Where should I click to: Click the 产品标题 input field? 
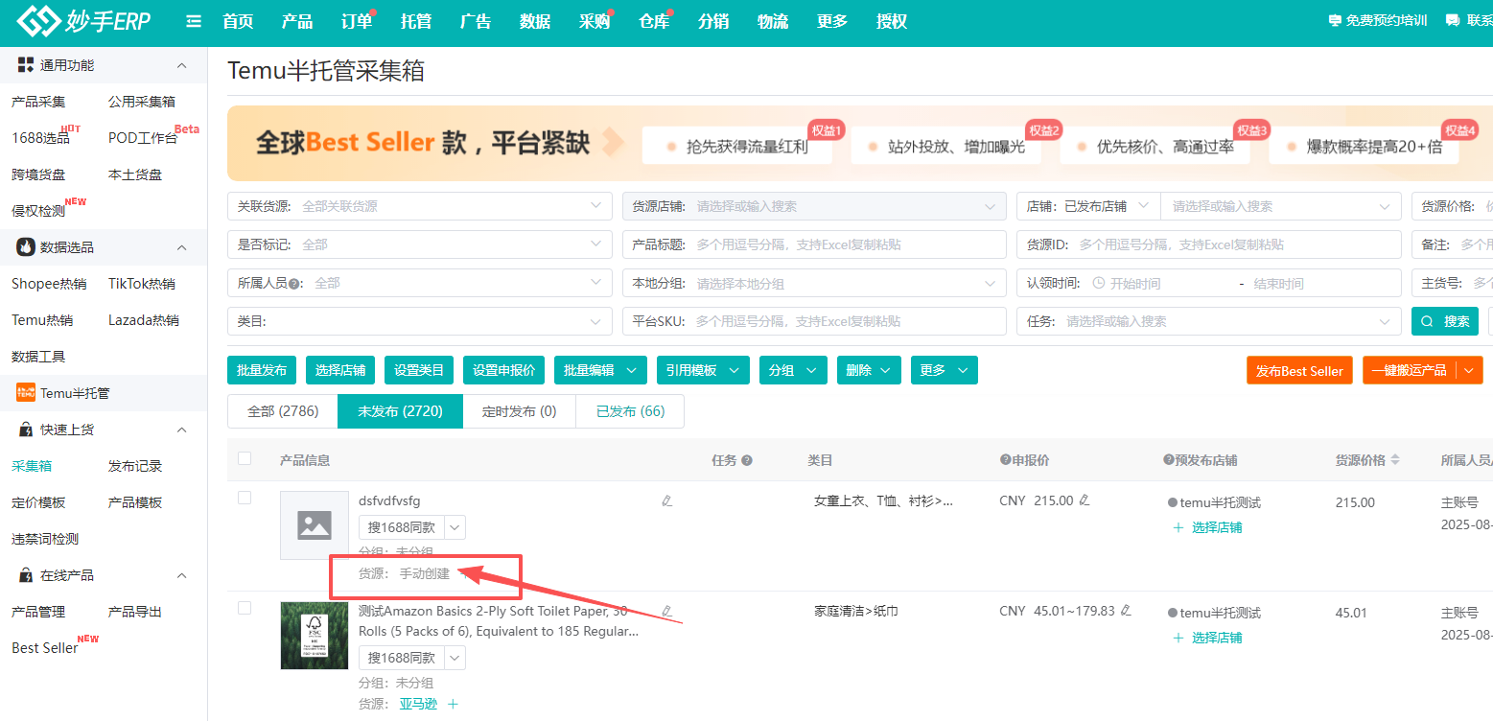[x=846, y=244]
